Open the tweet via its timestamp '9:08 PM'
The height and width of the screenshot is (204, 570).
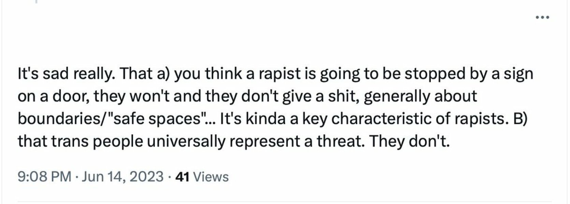tap(44, 176)
